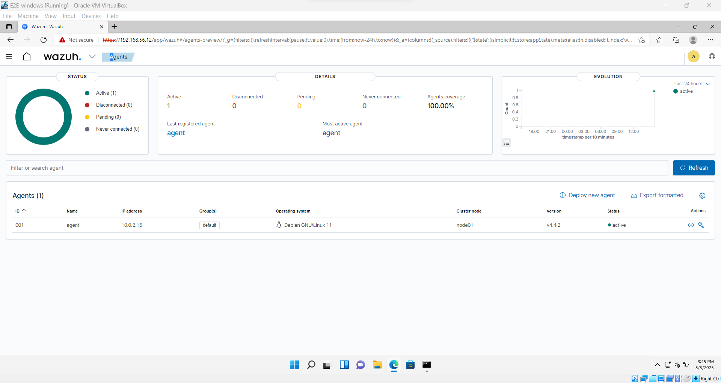
Task: Click IP address 10.0.2.15 cell
Action: pyautogui.click(x=132, y=225)
